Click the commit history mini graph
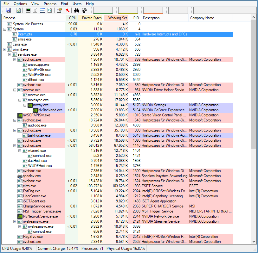 coord(128,10)
